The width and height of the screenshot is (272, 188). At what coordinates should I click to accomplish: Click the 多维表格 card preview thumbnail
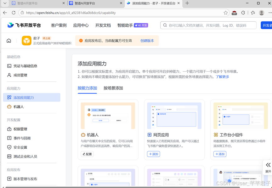pos(174,177)
